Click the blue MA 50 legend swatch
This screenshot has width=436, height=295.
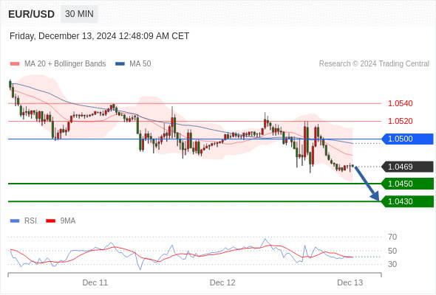[120, 64]
